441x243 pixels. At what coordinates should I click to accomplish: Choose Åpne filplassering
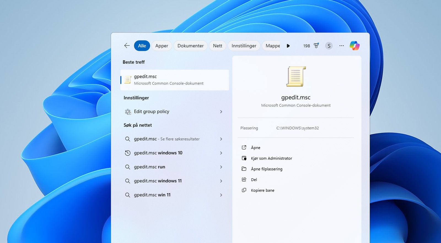click(267, 169)
